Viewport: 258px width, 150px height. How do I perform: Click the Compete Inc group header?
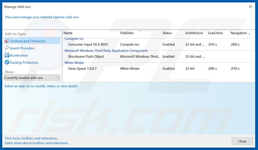tap(74, 39)
